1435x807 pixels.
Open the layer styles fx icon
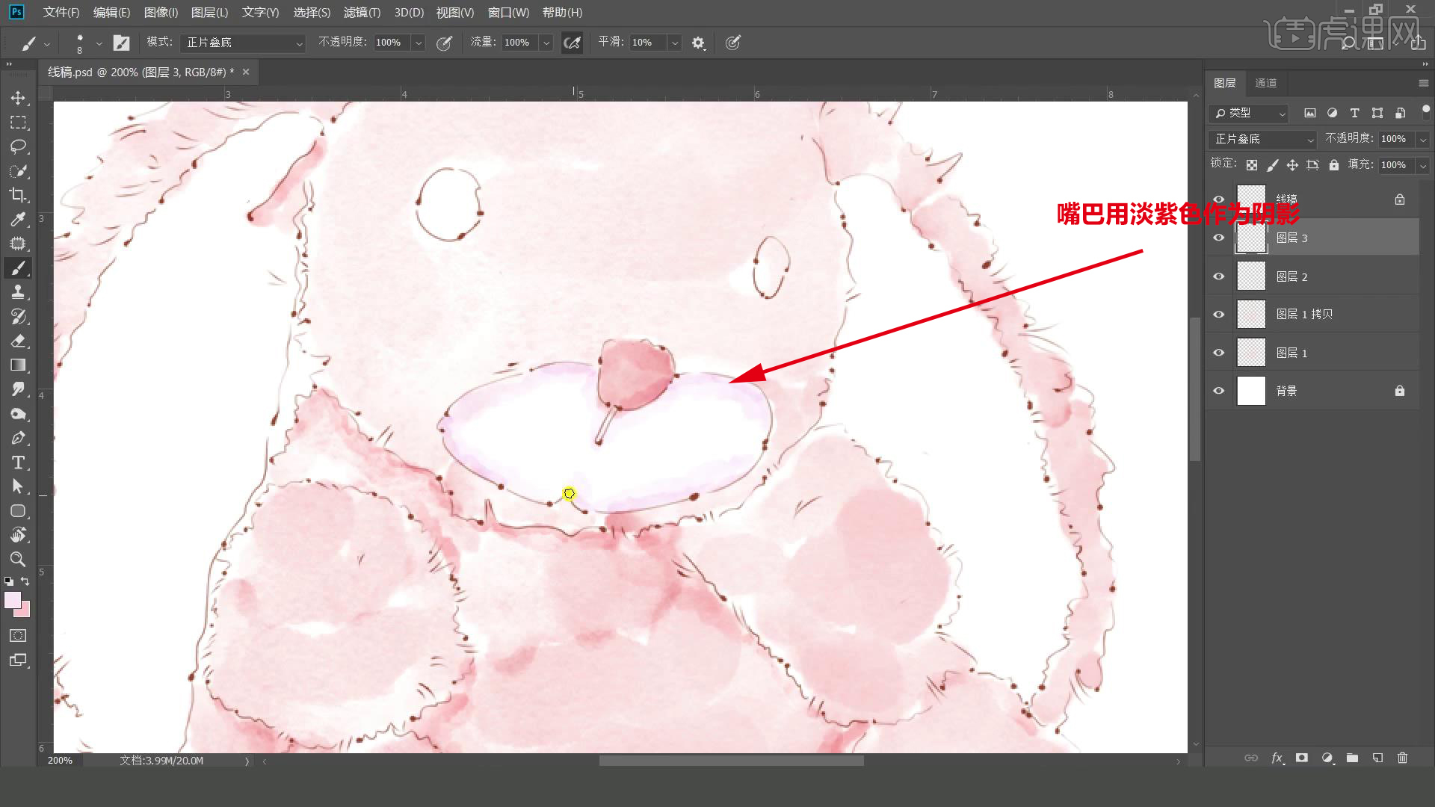click(x=1277, y=758)
